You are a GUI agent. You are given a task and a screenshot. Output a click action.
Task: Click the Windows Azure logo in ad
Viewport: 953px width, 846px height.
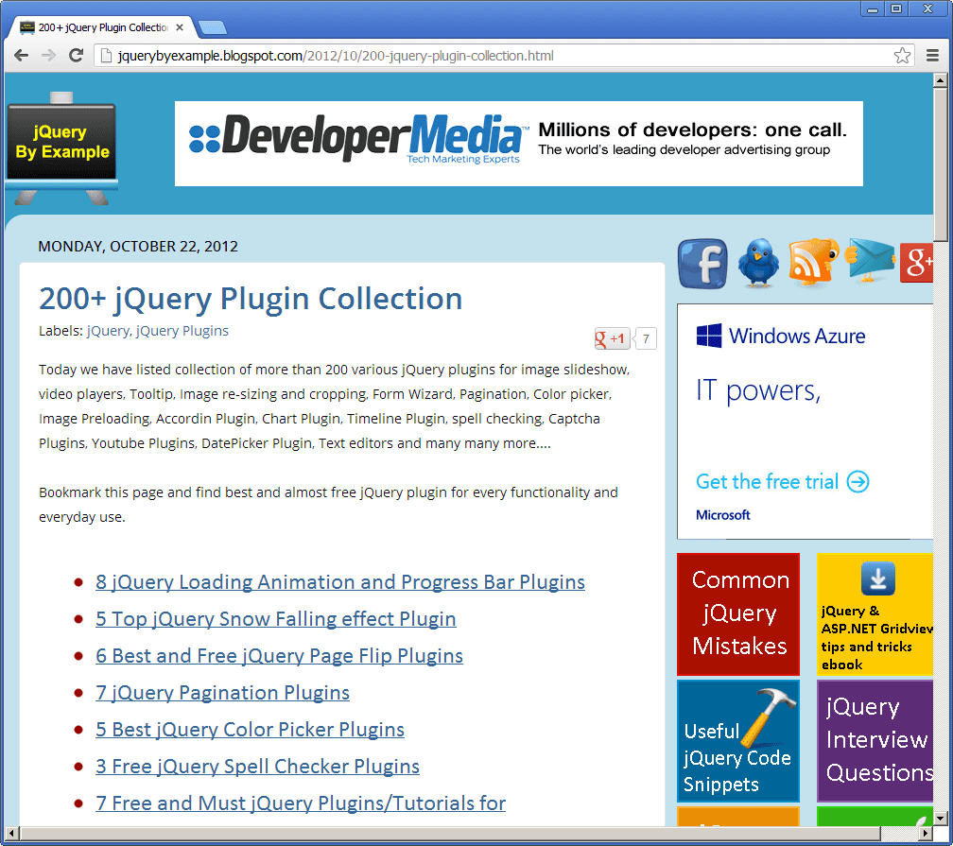(x=781, y=336)
